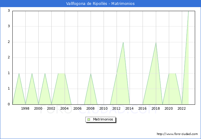Select the 2022 x-axis year label

[x=182, y=108]
